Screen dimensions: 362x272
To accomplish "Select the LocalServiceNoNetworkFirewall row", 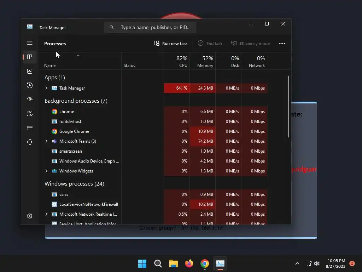I will (x=153, y=204).
